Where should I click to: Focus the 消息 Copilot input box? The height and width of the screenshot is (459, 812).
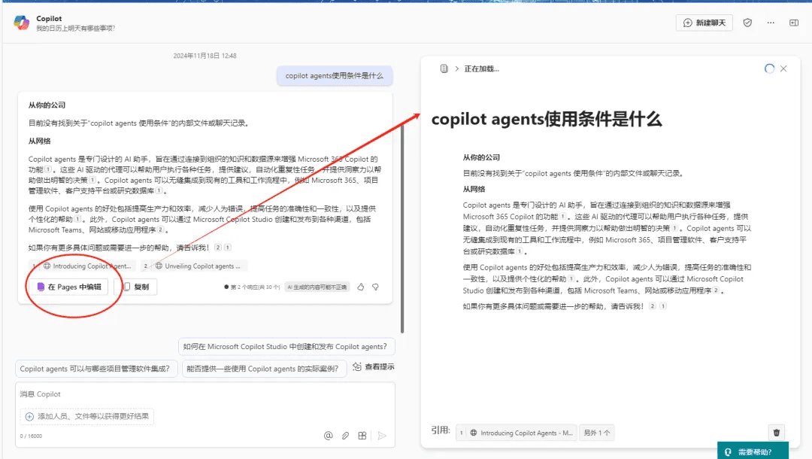pos(205,394)
